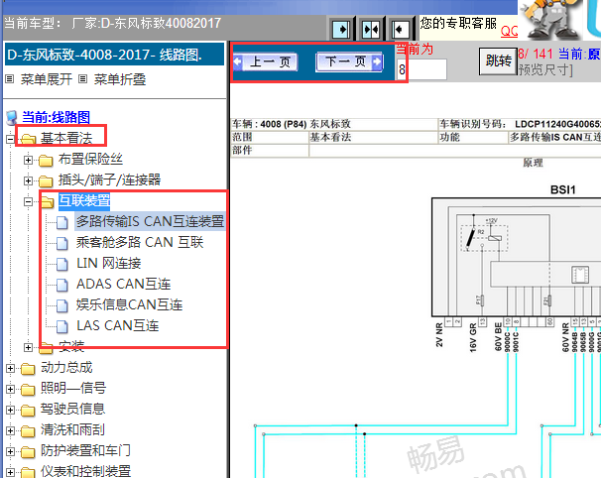Expand the 照明—信号 folder
This screenshot has width=601, height=478.
[x=10, y=389]
